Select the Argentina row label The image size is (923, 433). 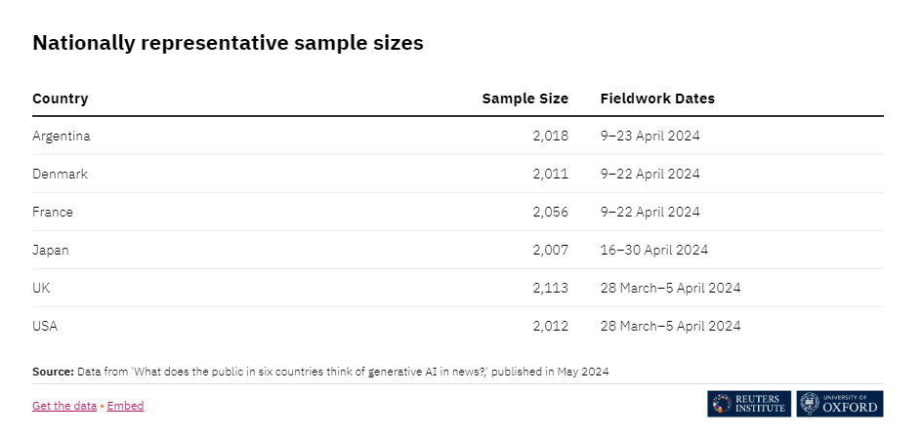pos(61,136)
